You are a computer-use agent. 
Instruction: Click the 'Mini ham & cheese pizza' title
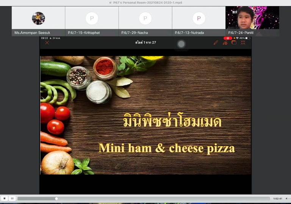click(167, 148)
